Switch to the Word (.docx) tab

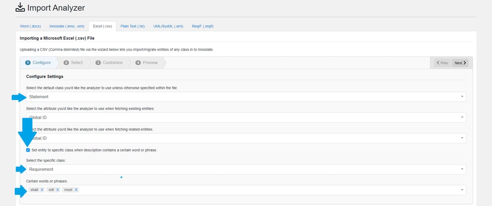point(31,26)
